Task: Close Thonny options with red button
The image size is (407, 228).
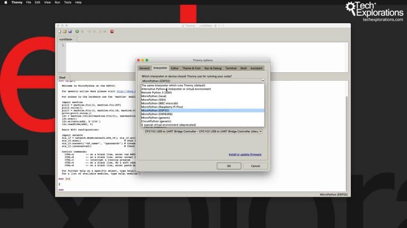Action: coord(138,60)
